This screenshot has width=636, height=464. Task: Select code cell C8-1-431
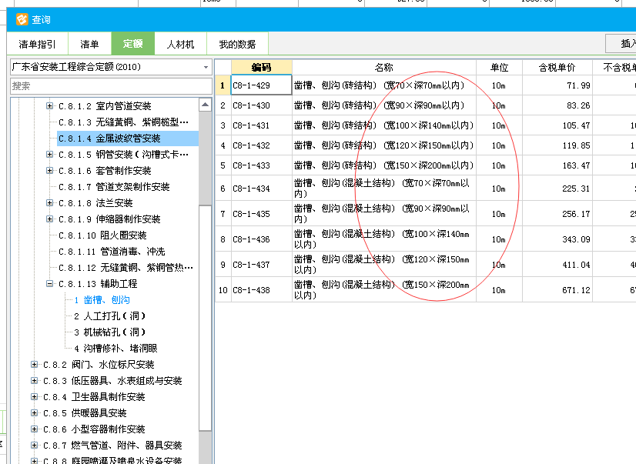click(x=261, y=125)
